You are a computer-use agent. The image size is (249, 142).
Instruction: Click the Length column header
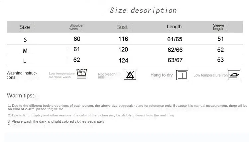click(x=174, y=27)
